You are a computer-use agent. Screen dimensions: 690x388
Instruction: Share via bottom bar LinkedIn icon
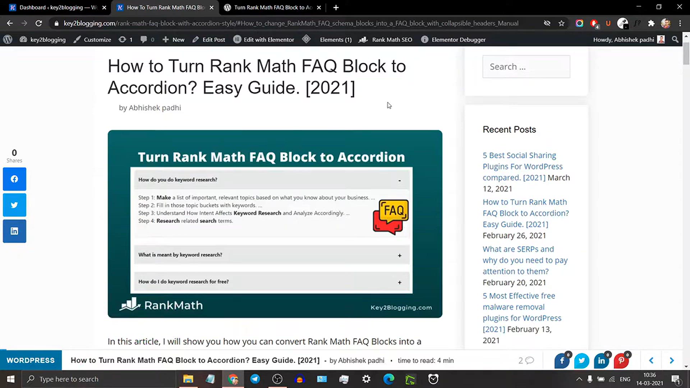click(x=602, y=361)
